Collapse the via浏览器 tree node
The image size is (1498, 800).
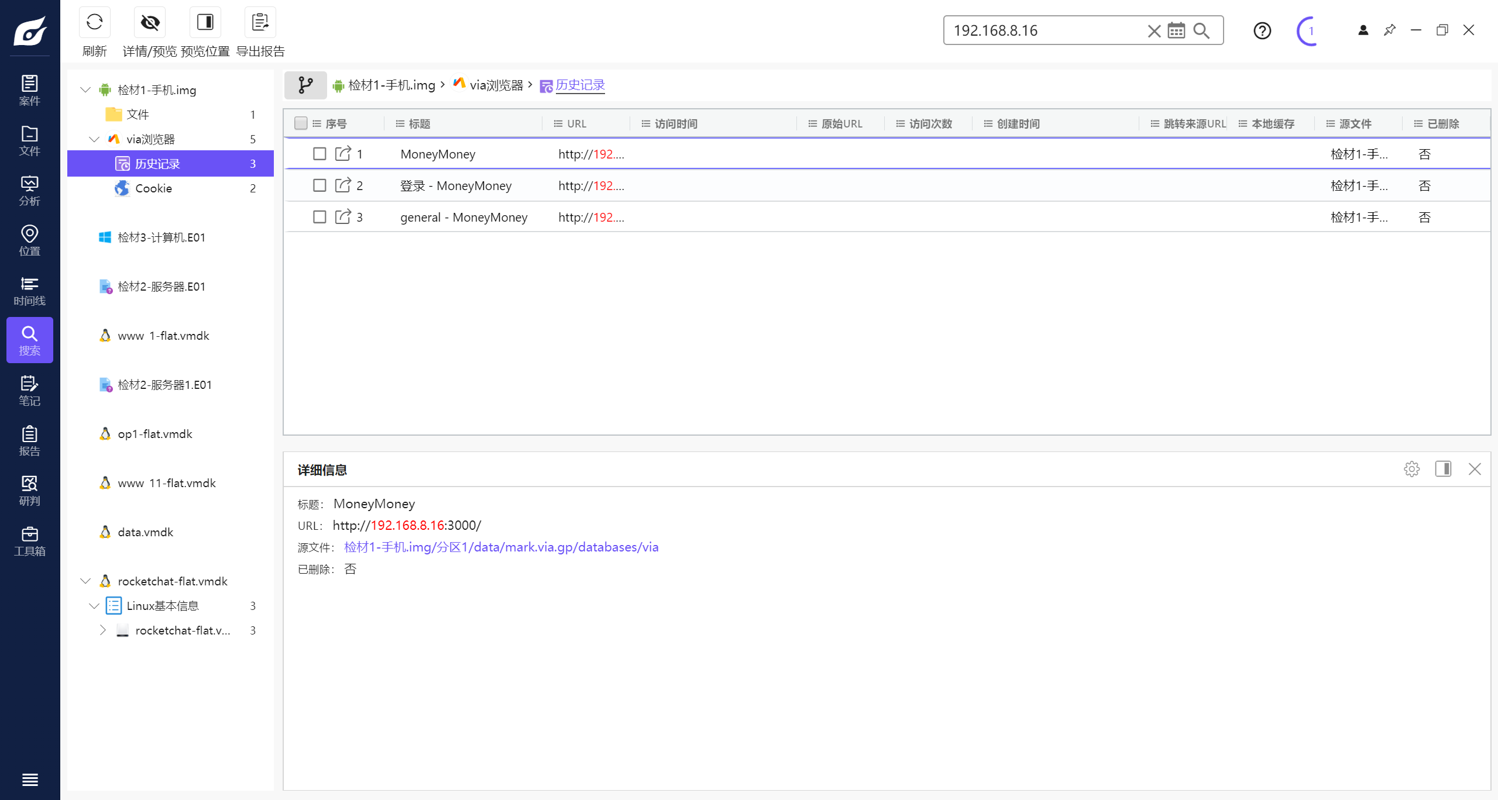pos(94,139)
